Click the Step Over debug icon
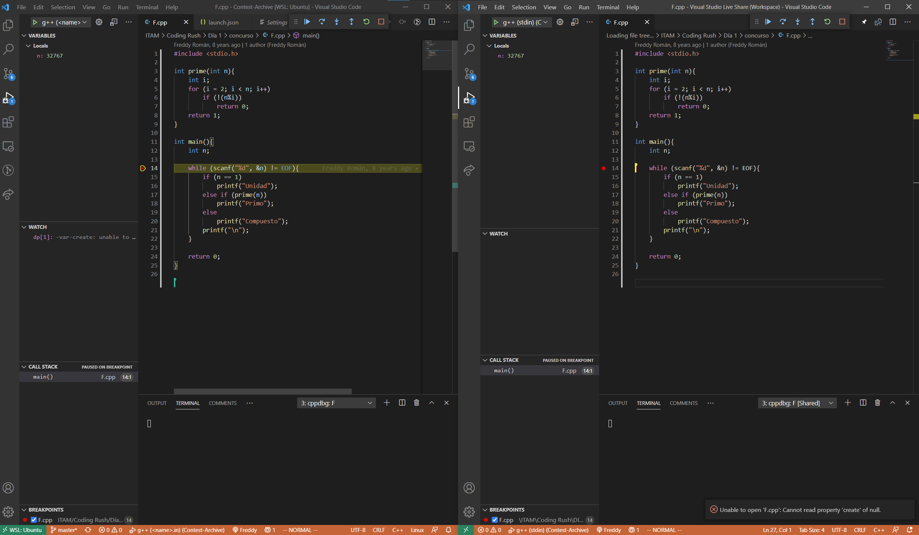This screenshot has width=919, height=535. pos(322,22)
